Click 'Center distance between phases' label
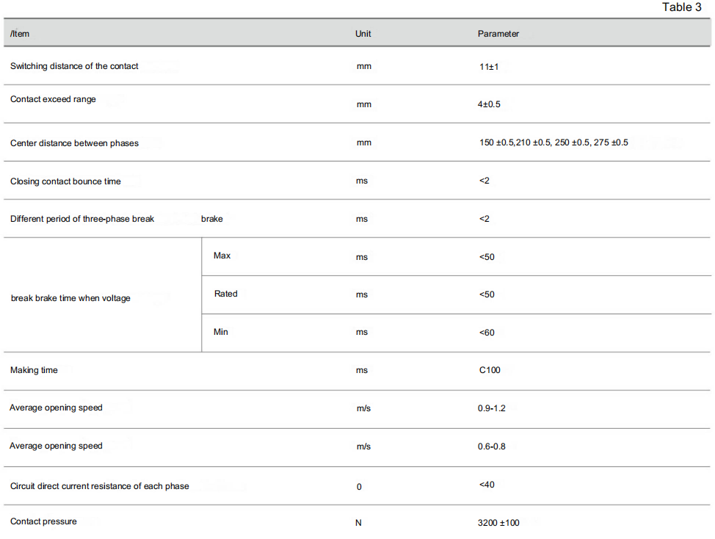This screenshot has width=715, height=539. [74, 143]
